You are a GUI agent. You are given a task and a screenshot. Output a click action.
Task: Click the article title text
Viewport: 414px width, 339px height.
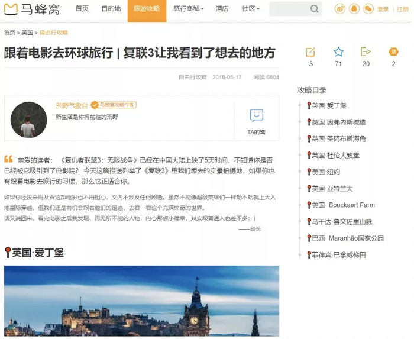[x=140, y=53]
